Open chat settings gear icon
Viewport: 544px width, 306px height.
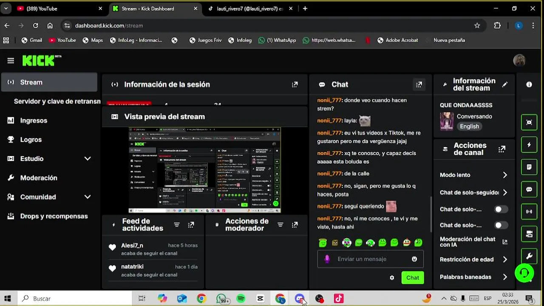click(x=392, y=278)
